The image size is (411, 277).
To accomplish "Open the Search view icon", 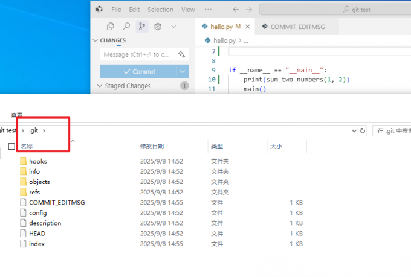I will [126, 27].
